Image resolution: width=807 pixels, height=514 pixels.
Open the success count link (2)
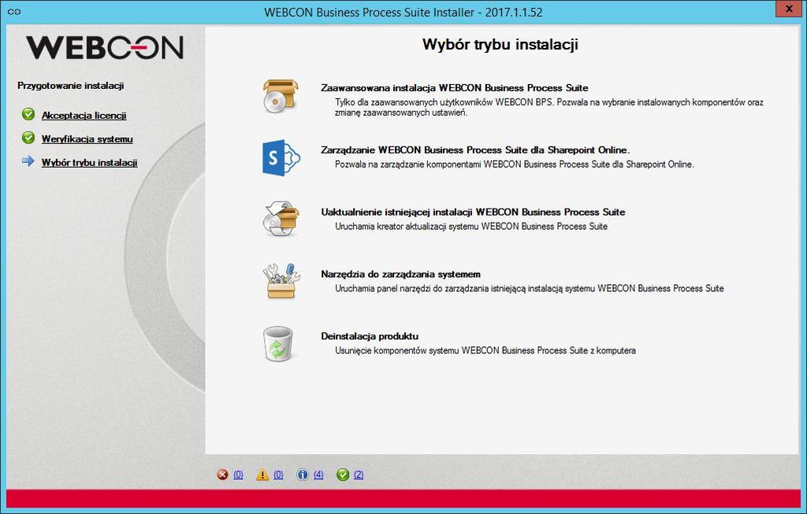click(x=359, y=475)
